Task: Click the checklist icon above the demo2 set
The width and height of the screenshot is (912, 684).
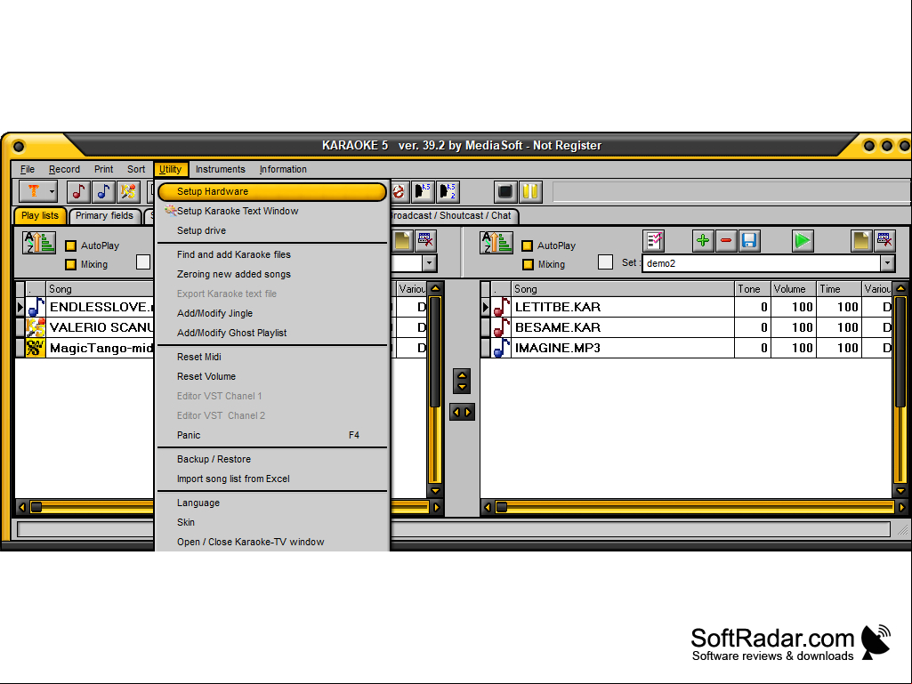Action: click(x=654, y=241)
